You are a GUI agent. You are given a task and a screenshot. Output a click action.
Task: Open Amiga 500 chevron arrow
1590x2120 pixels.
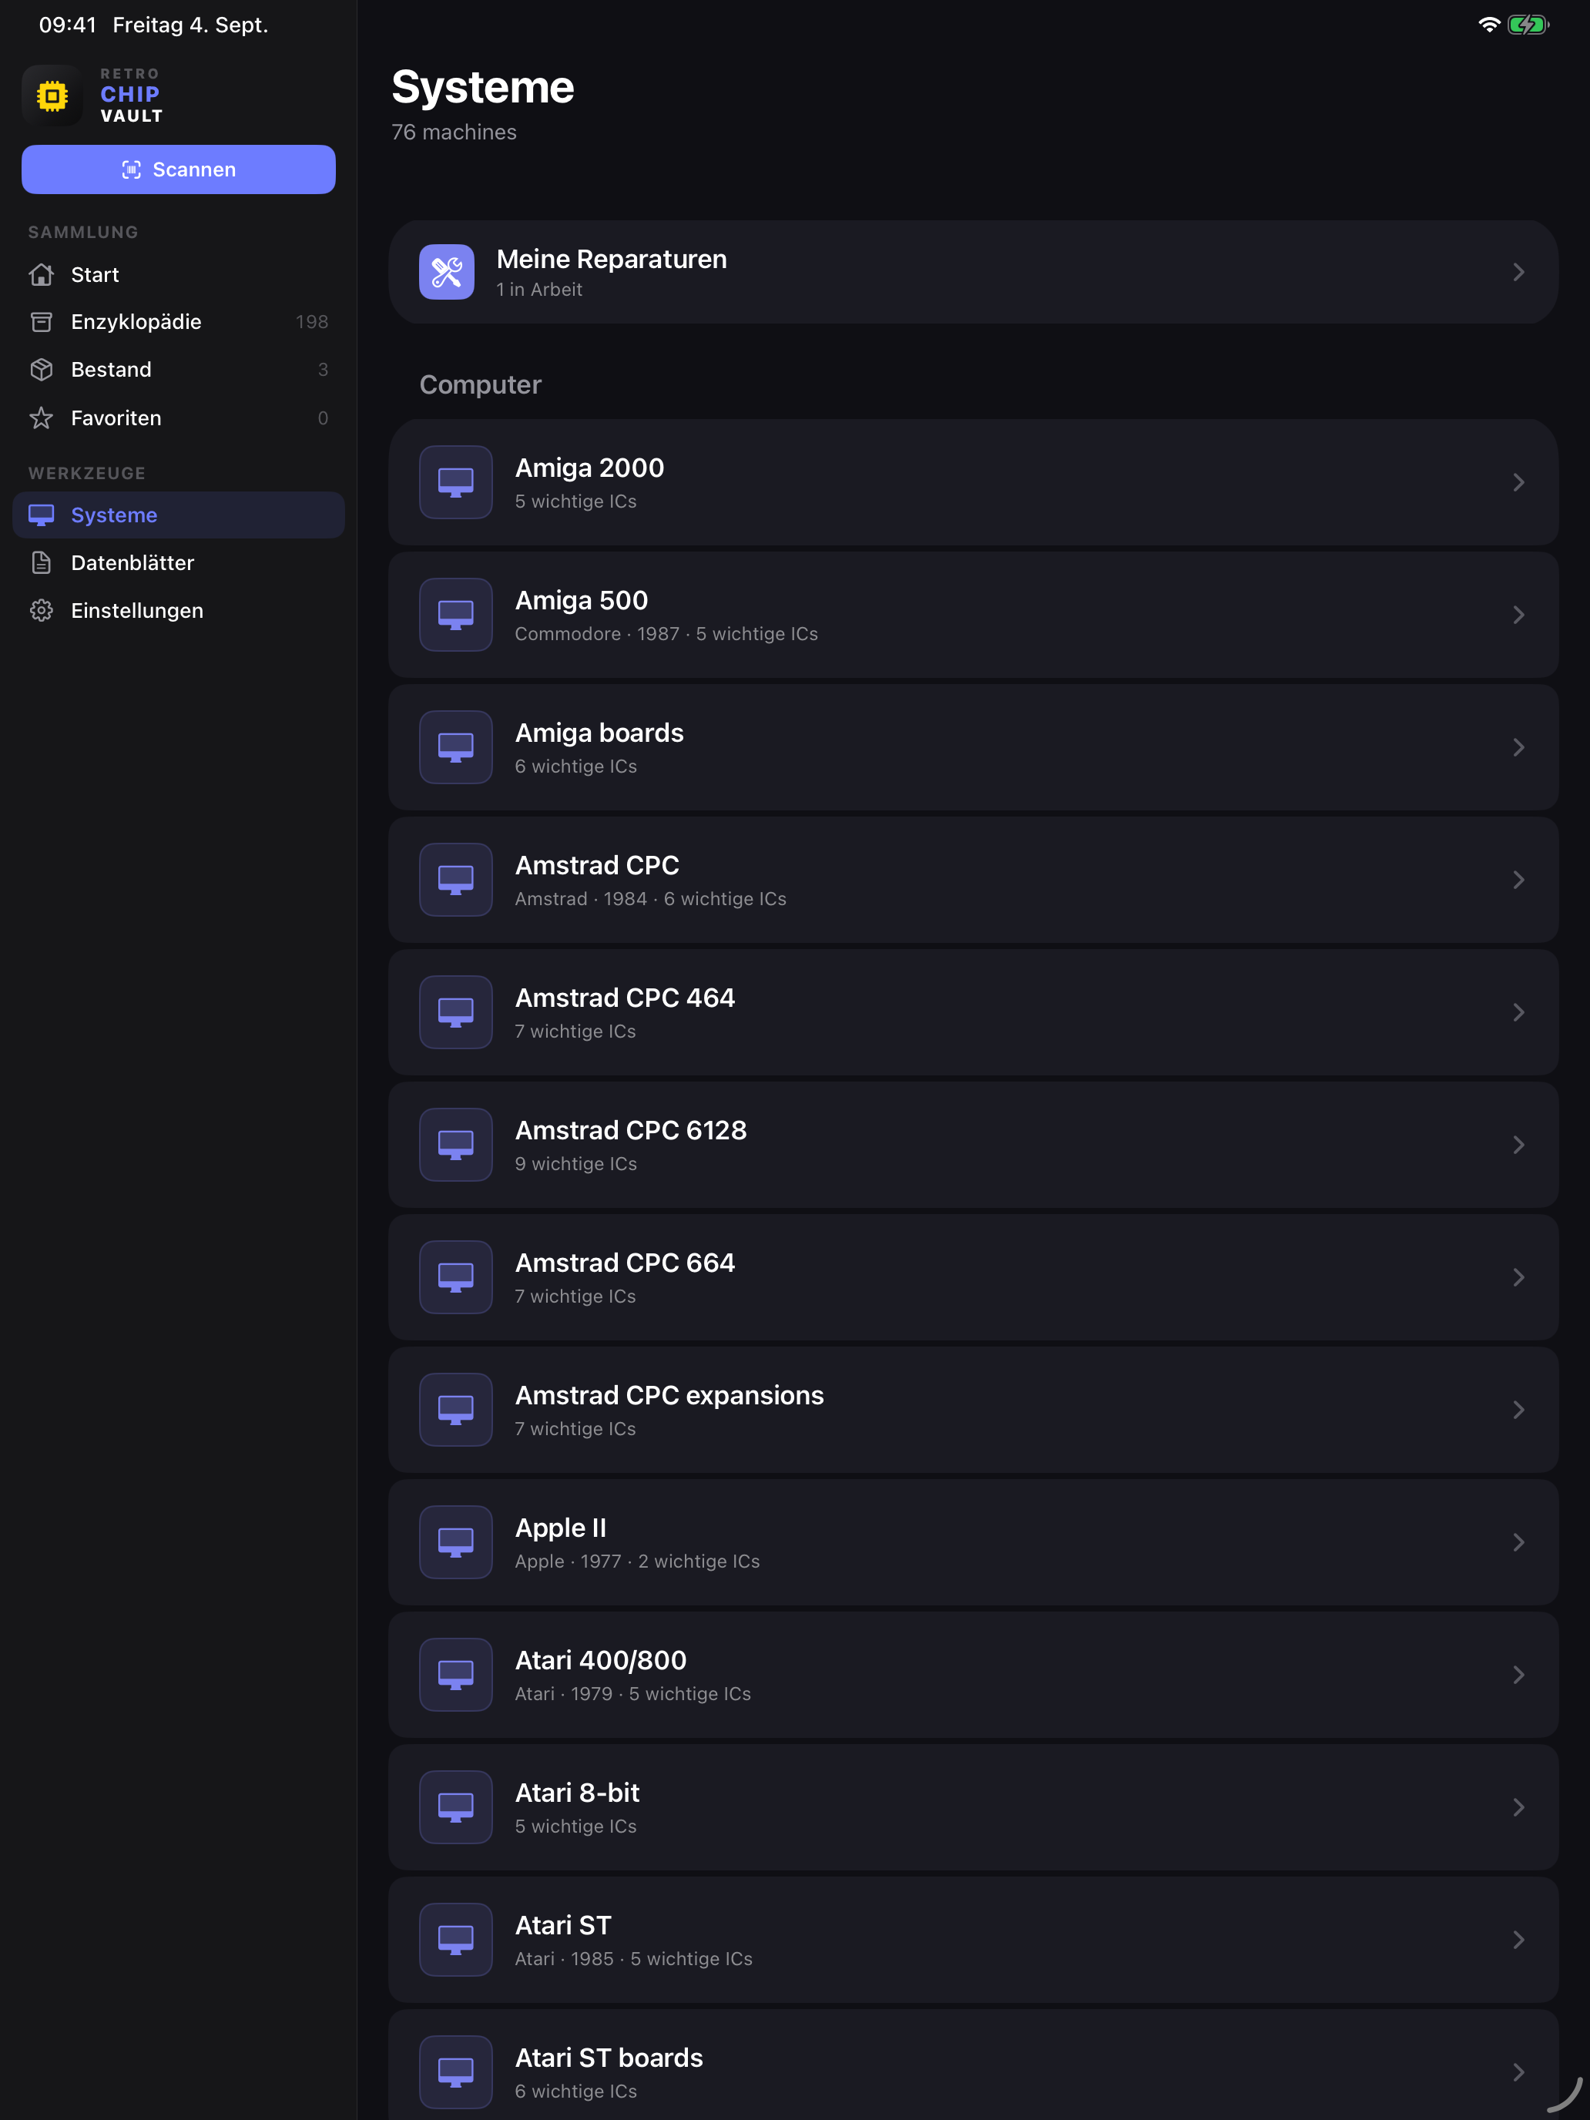coord(1518,614)
